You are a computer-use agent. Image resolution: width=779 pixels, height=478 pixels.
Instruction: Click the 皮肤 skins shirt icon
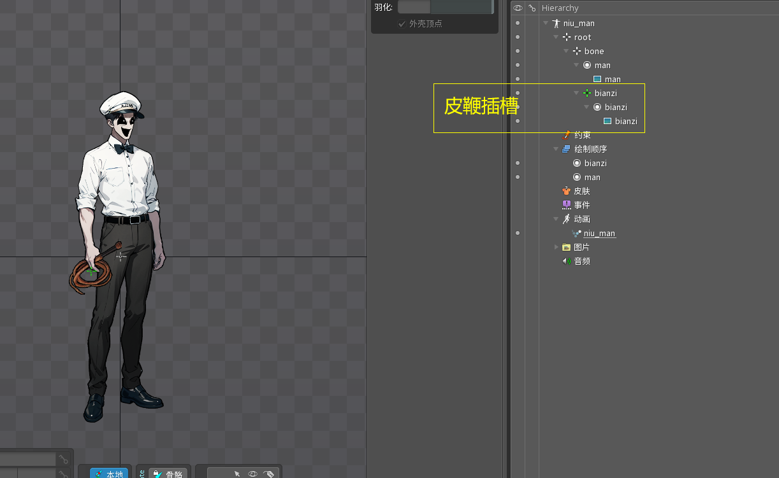tap(566, 191)
